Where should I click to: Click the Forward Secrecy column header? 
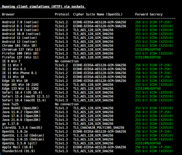click(149, 14)
